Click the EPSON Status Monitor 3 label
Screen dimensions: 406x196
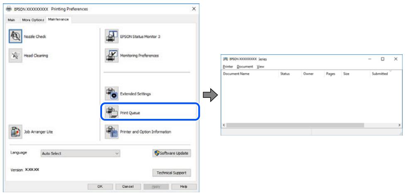pos(140,37)
